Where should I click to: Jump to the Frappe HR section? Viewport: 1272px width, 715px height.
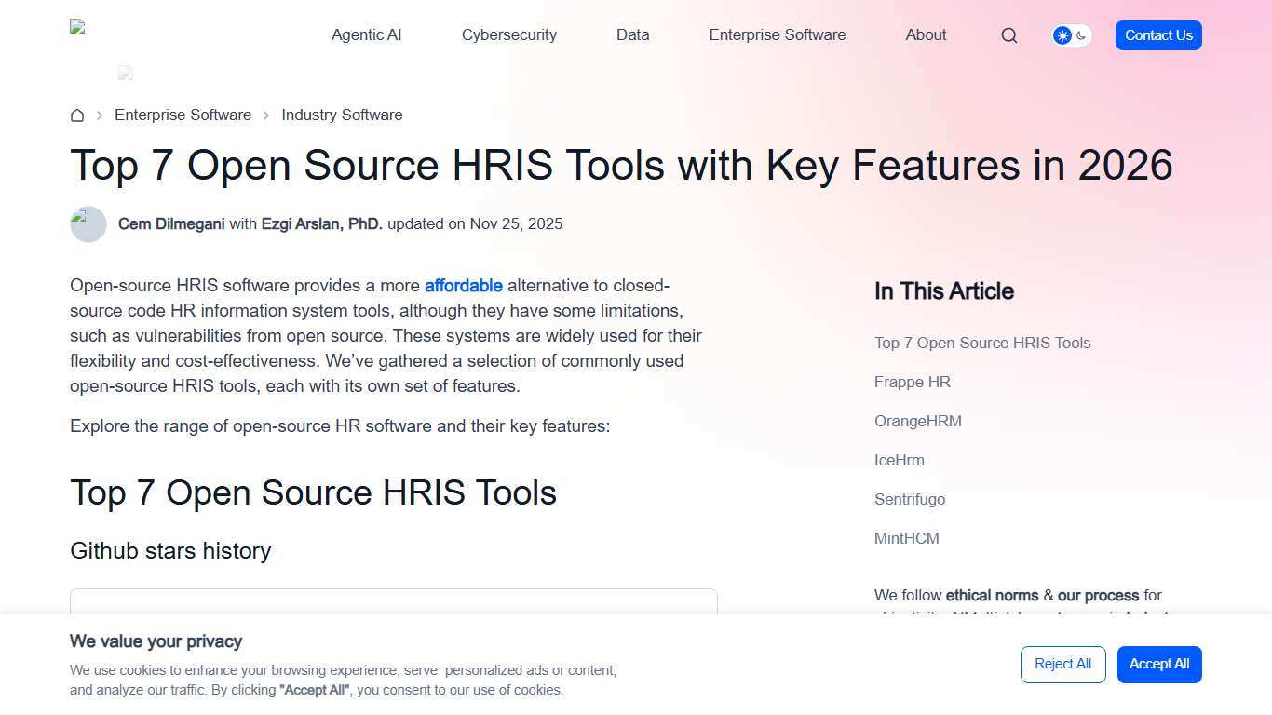[912, 382]
